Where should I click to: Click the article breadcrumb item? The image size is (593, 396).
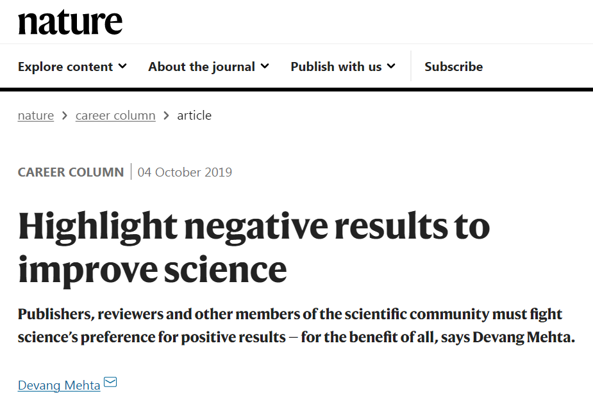click(194, 116)
